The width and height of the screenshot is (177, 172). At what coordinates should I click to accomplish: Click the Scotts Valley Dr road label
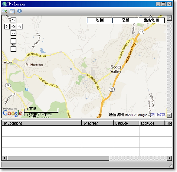coord(124,49)
